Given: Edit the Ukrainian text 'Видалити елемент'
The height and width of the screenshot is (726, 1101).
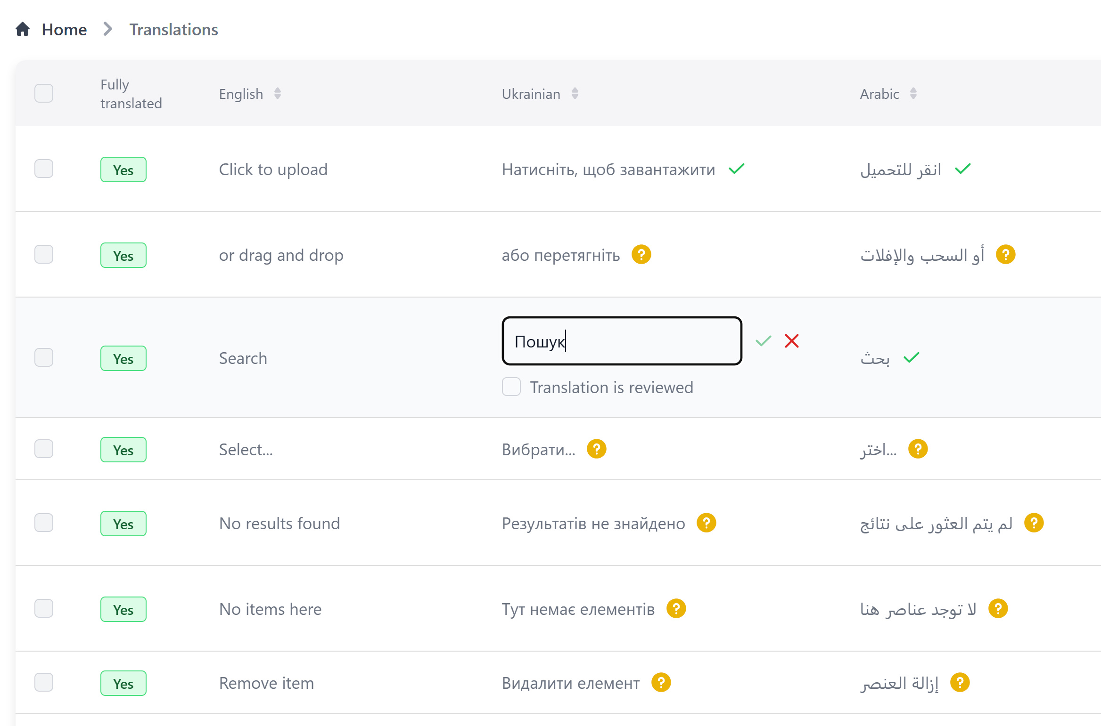Looking at the screenshot, I should [x=571, y=683].
